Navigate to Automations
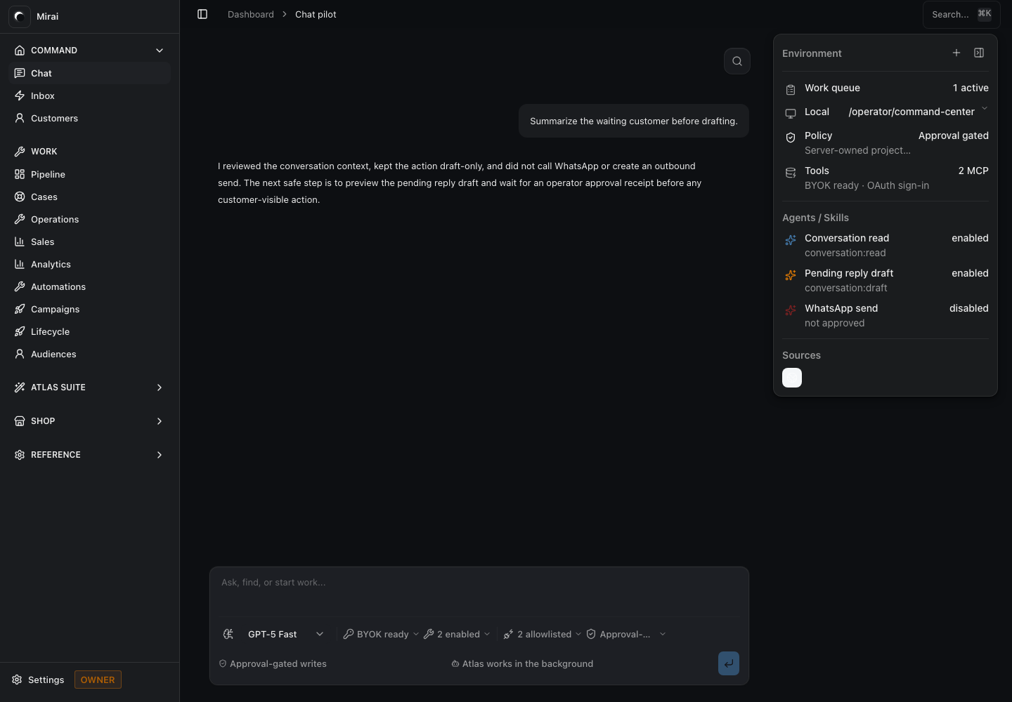This screenshot has width=1012, height=702. coord(90,286)
